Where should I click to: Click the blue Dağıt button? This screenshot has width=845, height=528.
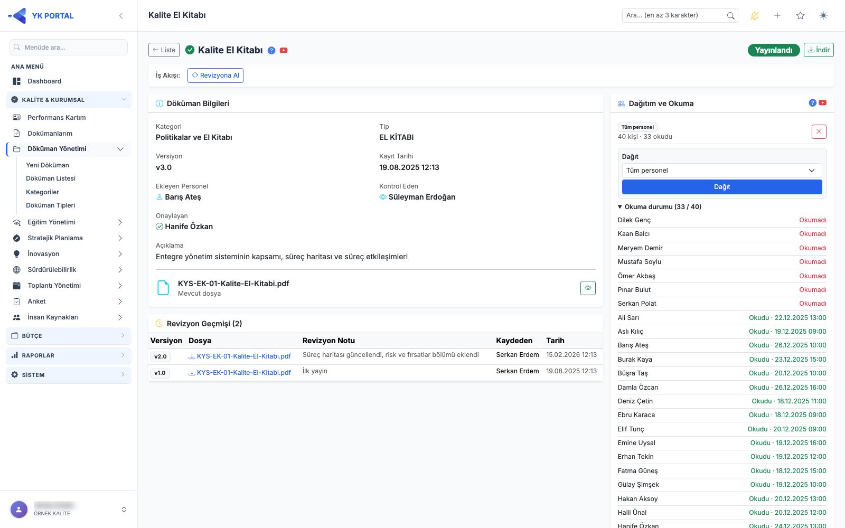click(x=722, y=187)
